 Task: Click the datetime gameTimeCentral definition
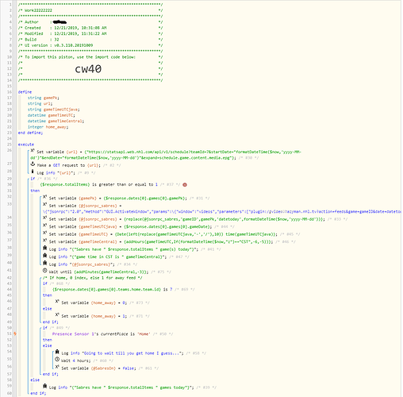point(56,121)
